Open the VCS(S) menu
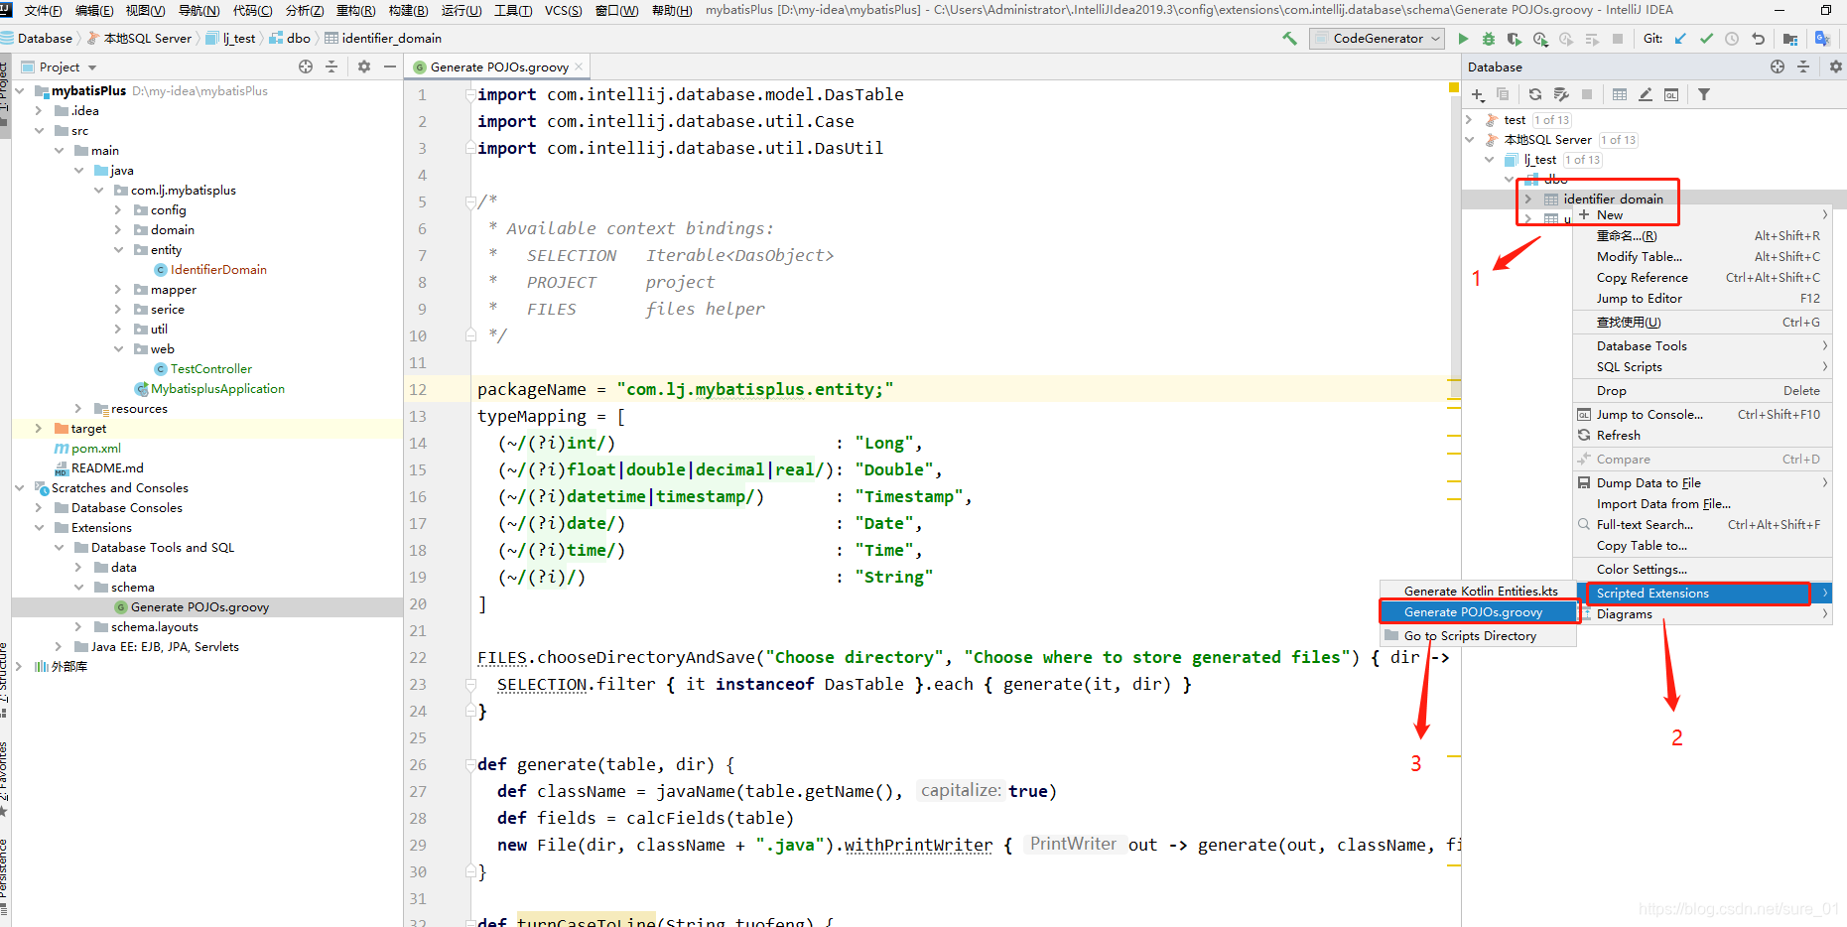The width and height of the screenshot is (1847, 927). 563,10
